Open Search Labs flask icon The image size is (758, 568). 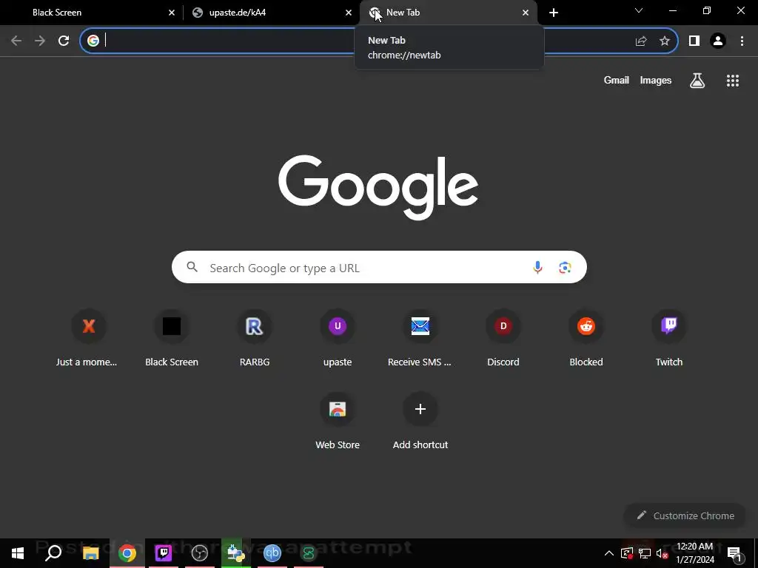[697, 81]
